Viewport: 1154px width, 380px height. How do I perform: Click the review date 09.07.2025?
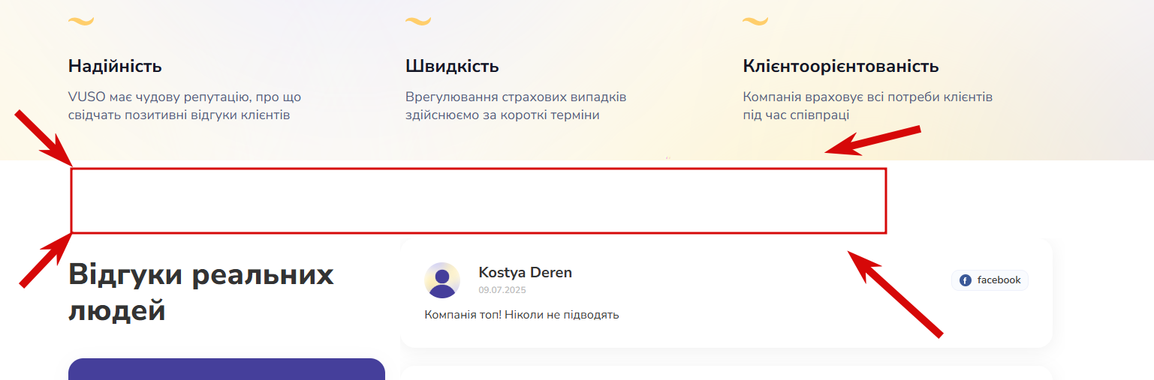coord(502,289)
